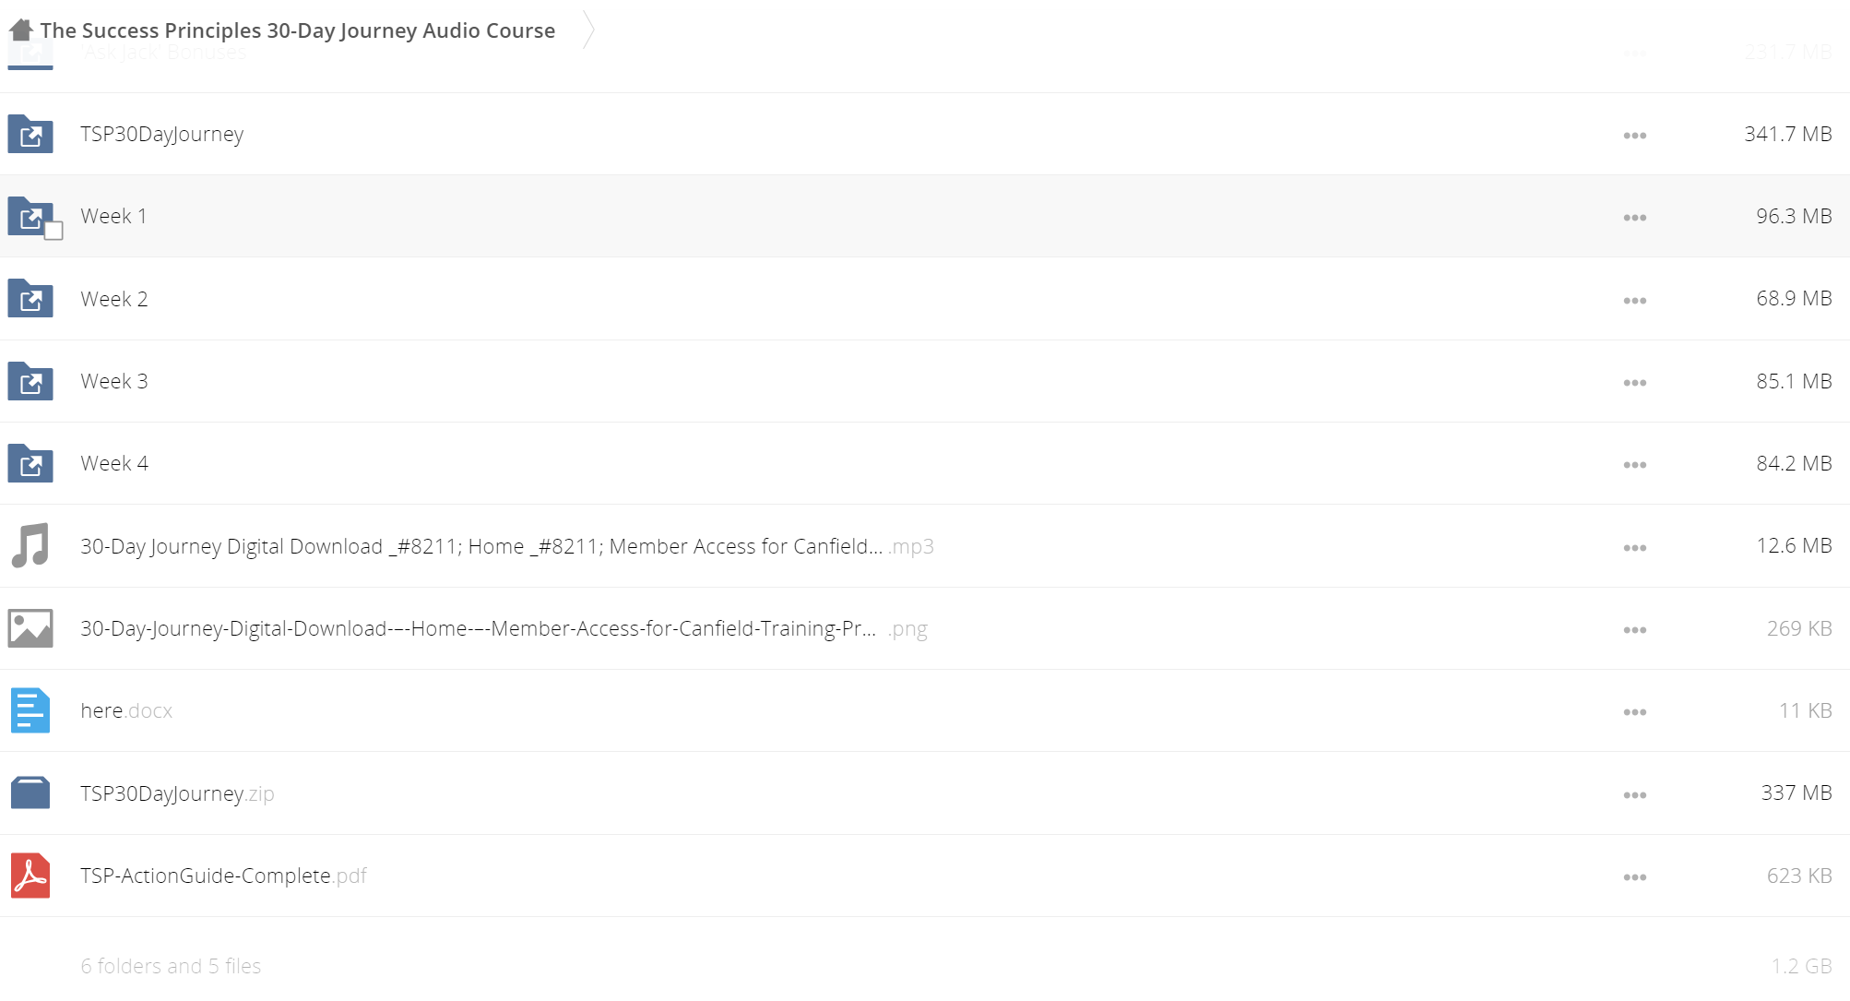
Task: Open The Success Principles breadcrumb link
Action: point(297,30)
